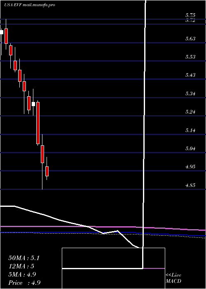The height and width of the screenshot is (289, 206).
Task: Click the 5.53 price axis label
Action: pos(190,57)
